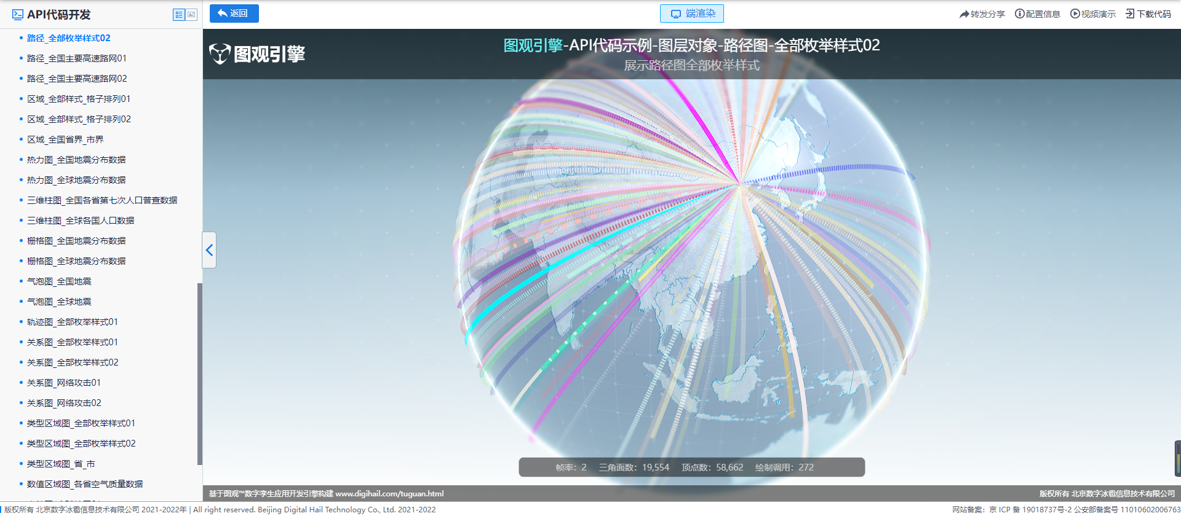The width and height of the screenshot is (1181, 516).
Task: Open 栅格图_全球地震分布数据
Action: (76, 261)
